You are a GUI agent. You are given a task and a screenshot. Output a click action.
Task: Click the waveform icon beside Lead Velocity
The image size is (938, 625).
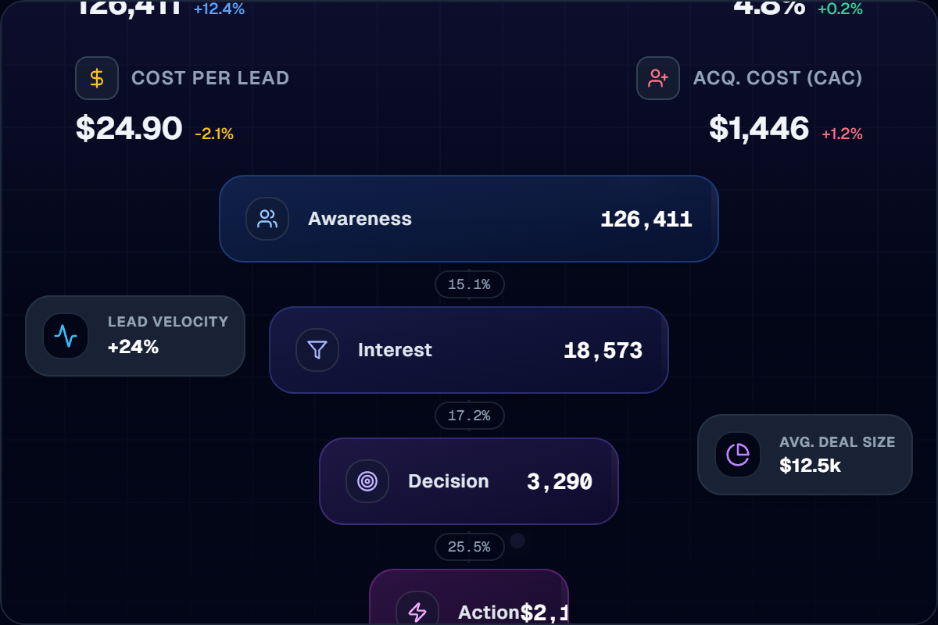(65, 335)
